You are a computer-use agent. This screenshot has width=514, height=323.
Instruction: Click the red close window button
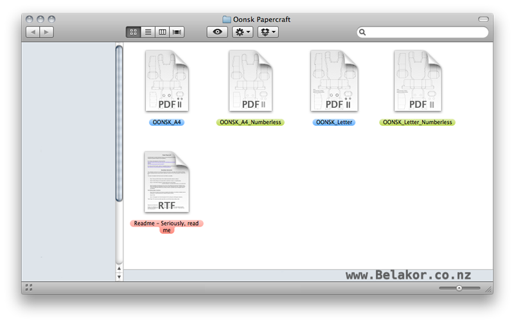tap(29, 19)
